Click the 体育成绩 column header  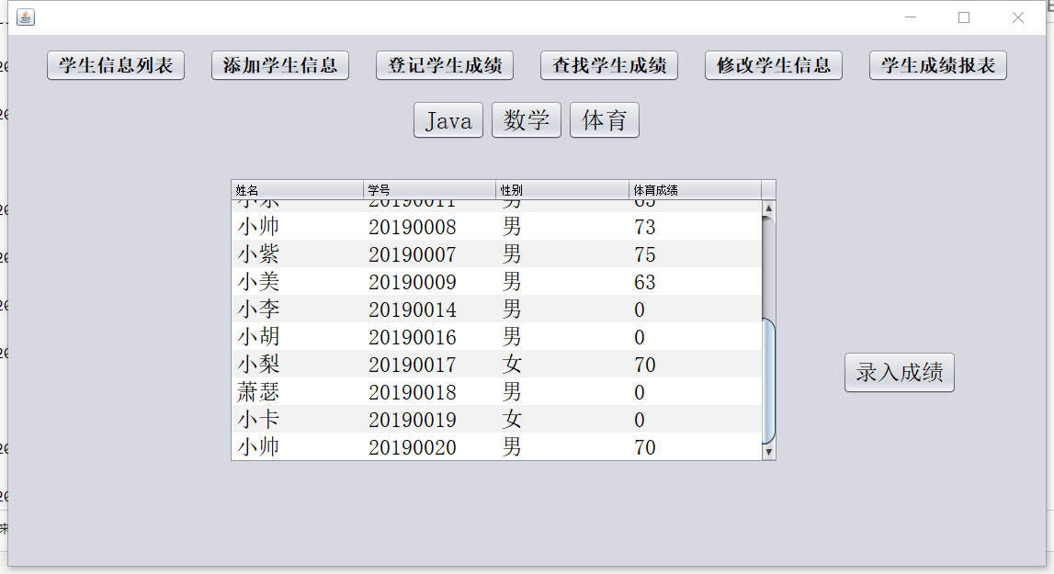pyautogui.click(x=695, y=190)
